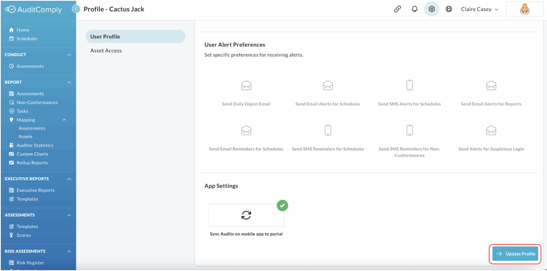
Task: Click the Update Profile button
Action: pos(515,254)
